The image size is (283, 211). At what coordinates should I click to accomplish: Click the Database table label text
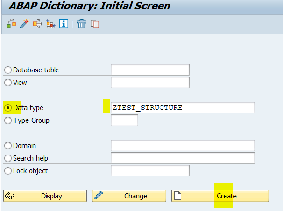pos(36,70)
